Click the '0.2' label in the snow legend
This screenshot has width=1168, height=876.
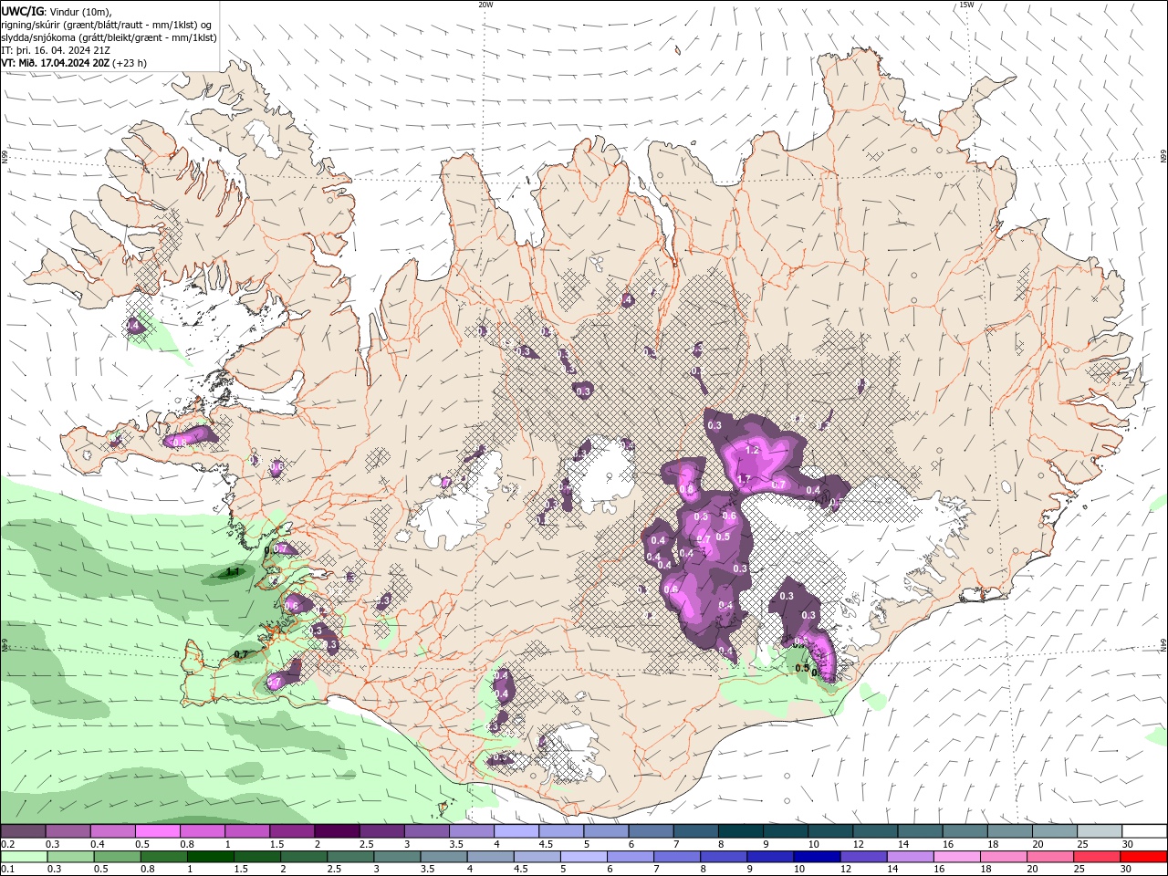coord(8,844)
